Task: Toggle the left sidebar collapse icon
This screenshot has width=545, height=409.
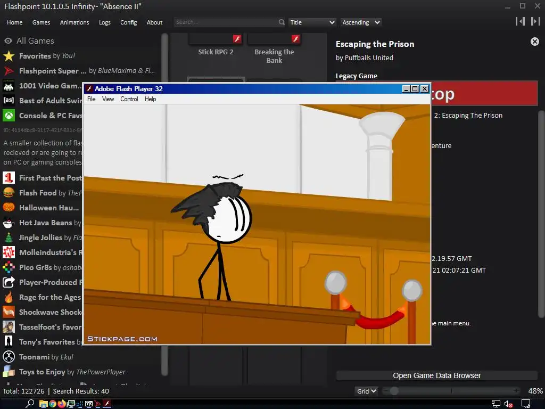Action: coord(521,21)
